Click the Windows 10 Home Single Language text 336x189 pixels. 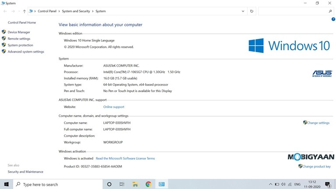coord(89,40)
